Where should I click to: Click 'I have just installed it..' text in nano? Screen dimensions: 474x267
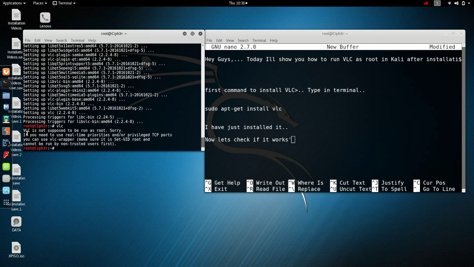(x=246, y=127)
